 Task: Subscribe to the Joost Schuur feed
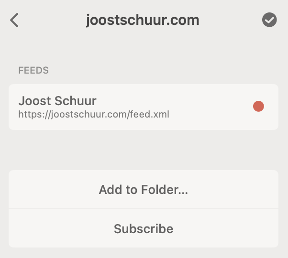(x=144, y=229)
